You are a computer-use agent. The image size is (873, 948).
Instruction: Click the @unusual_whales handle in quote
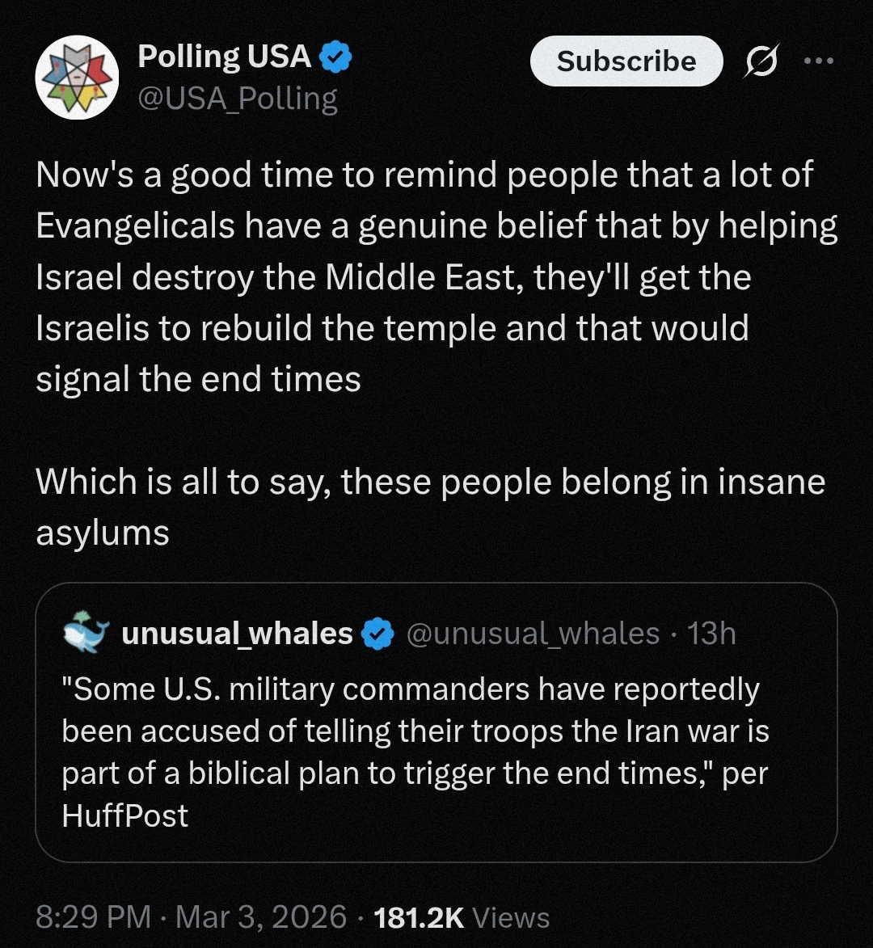(x=532, y=634)
